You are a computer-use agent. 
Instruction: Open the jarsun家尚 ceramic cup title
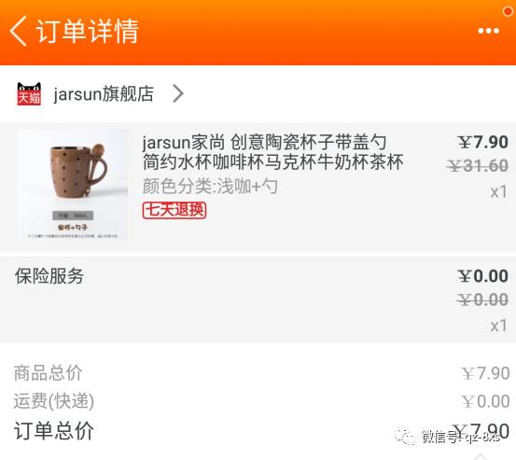click(272, 152)
